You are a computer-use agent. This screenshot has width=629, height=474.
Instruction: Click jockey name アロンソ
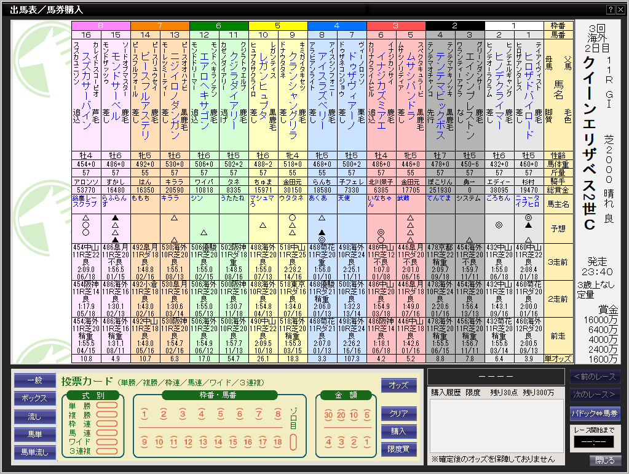[86, 182]
